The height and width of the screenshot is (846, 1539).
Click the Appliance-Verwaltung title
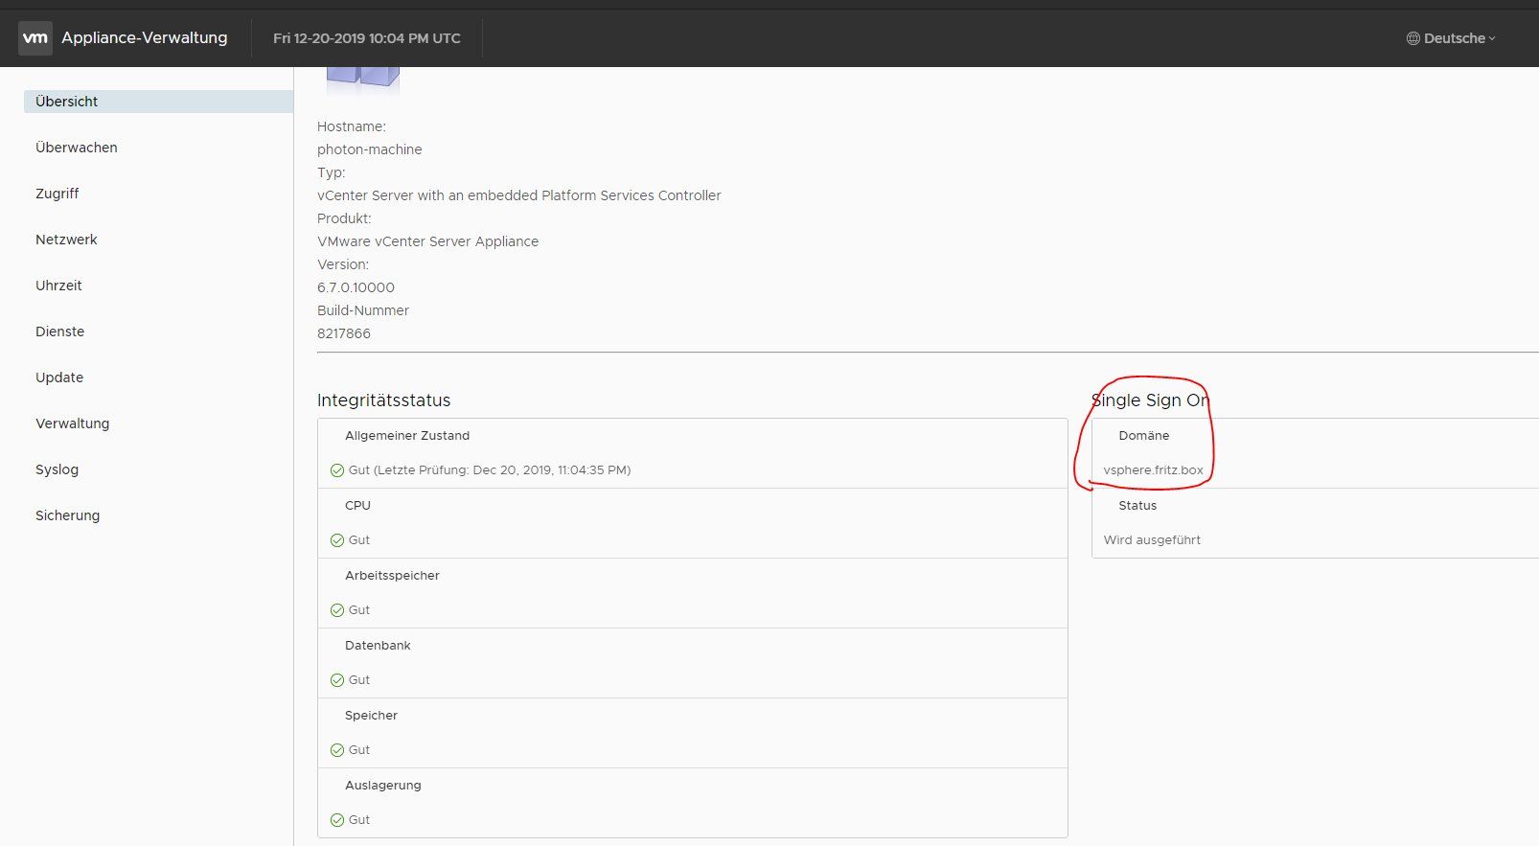[145, 37]
